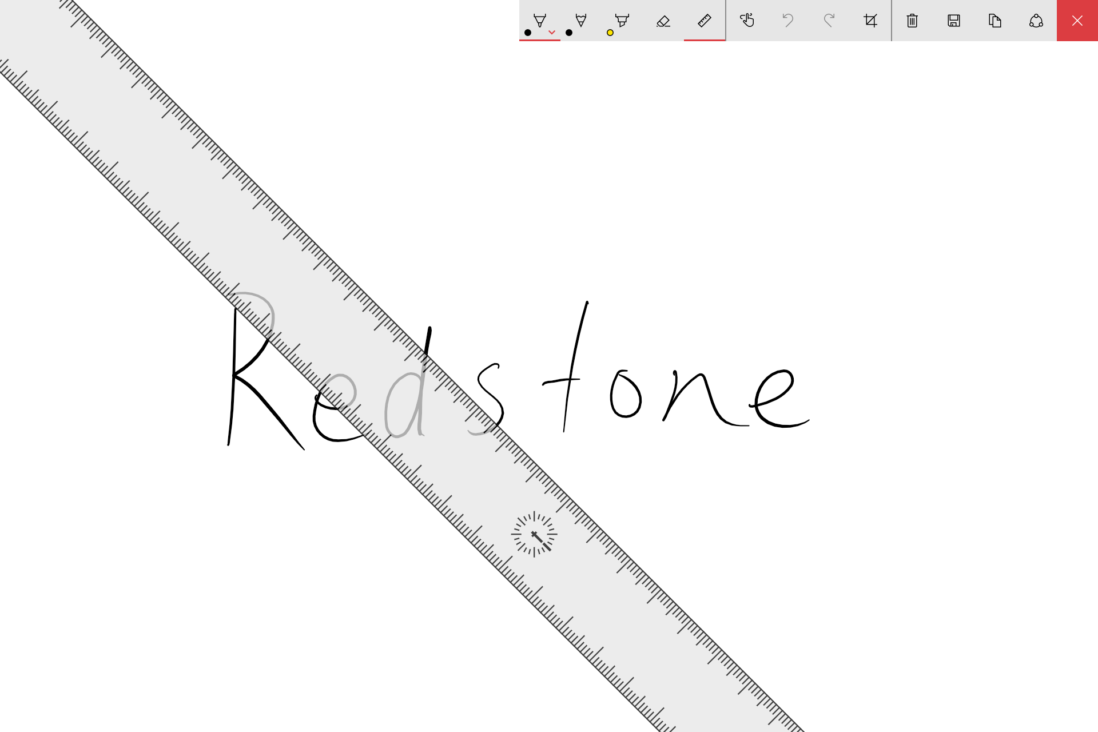
Task: Redo the last undone stroke
Action: point(829,21)
